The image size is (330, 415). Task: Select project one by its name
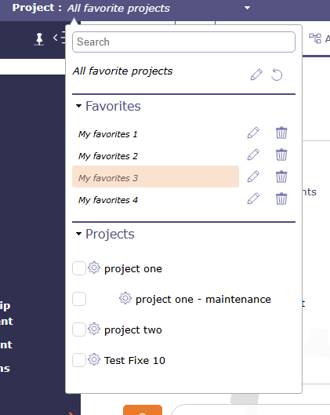pyautogui.click(x=133, y=269)
